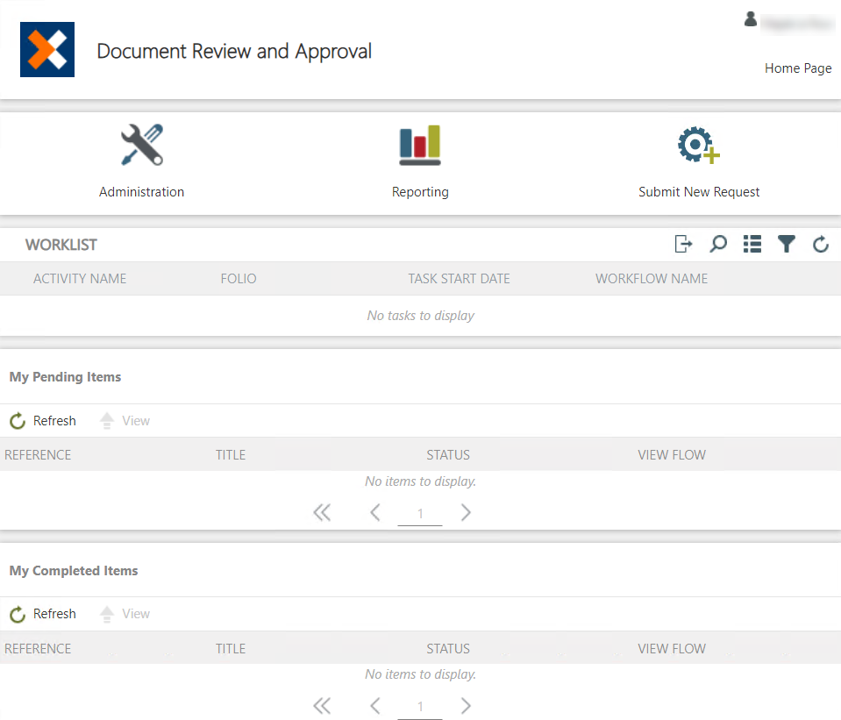Refresh the My Completed Items list
The height and width of the screenshot is (720, 841).
(x=43, y=614)
